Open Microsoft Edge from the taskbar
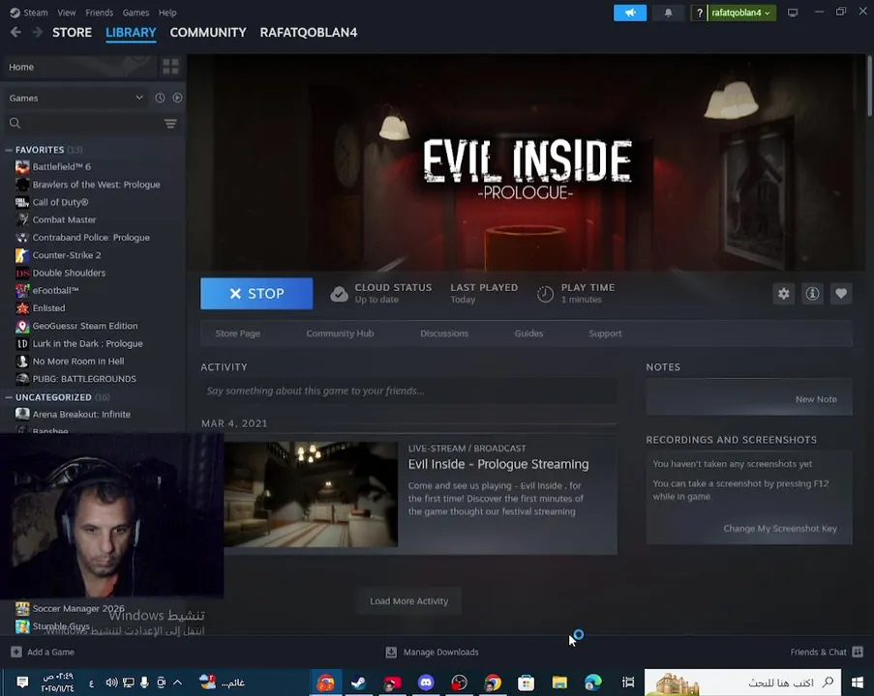This screenshot has height=696, width=874. pyautogui.click(x=593, y=682)
